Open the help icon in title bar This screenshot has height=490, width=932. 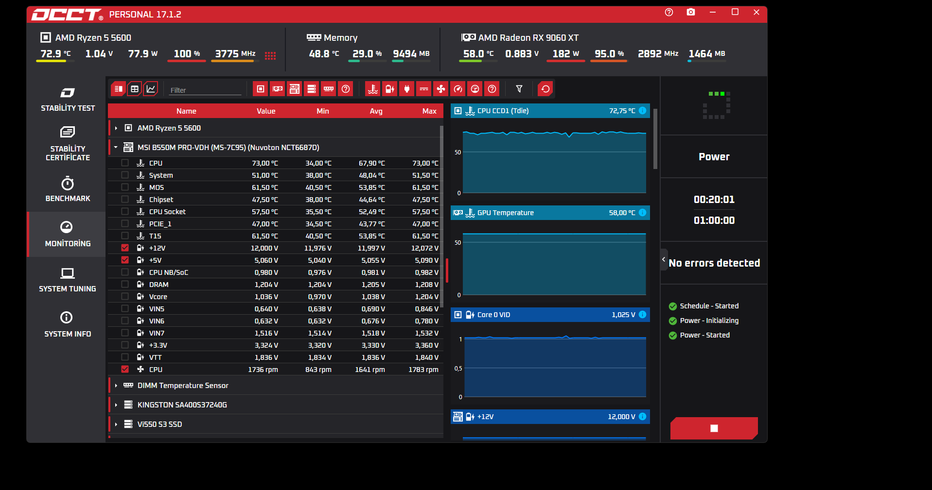pyautogui.click(x=669, y=12)
